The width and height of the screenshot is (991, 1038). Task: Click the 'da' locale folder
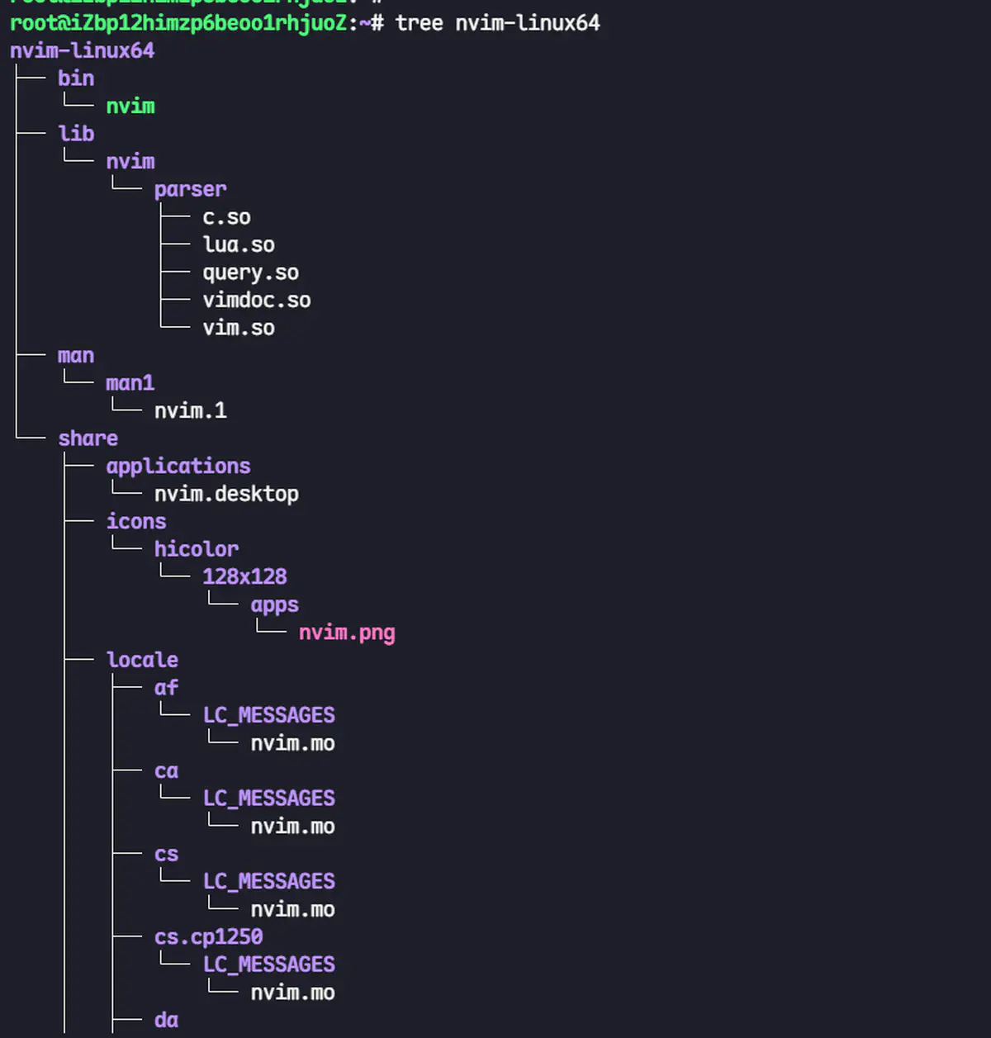tap(166, 1021)
